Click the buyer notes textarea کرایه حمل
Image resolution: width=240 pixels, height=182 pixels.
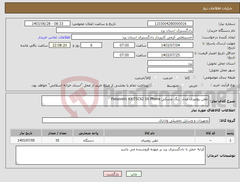(x=110, y=155)
